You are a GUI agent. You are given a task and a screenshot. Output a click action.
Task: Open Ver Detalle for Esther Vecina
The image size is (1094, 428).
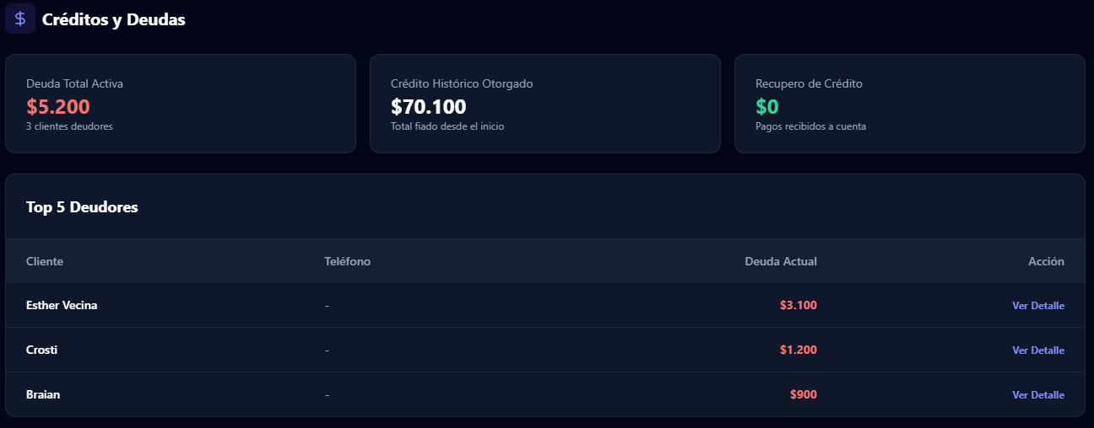pos(1037,306)
